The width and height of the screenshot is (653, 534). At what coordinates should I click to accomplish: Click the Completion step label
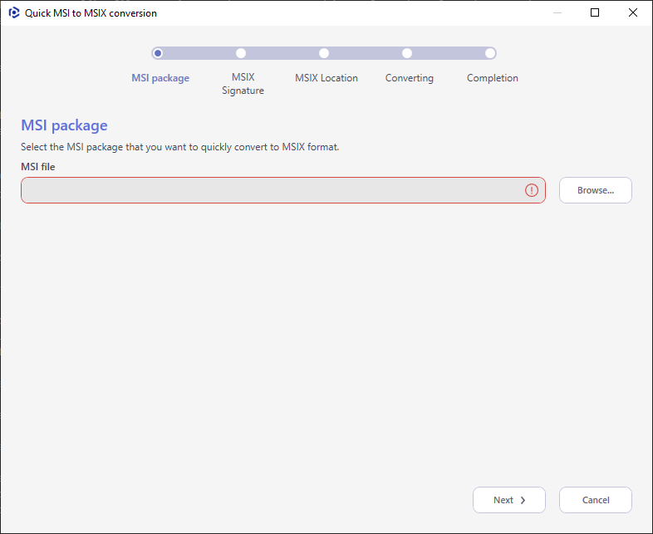click(493, 78)
